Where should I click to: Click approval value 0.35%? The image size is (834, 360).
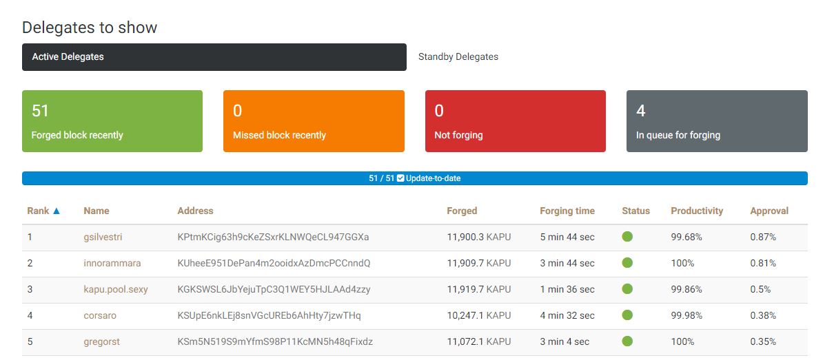click(x=763, y=341)
